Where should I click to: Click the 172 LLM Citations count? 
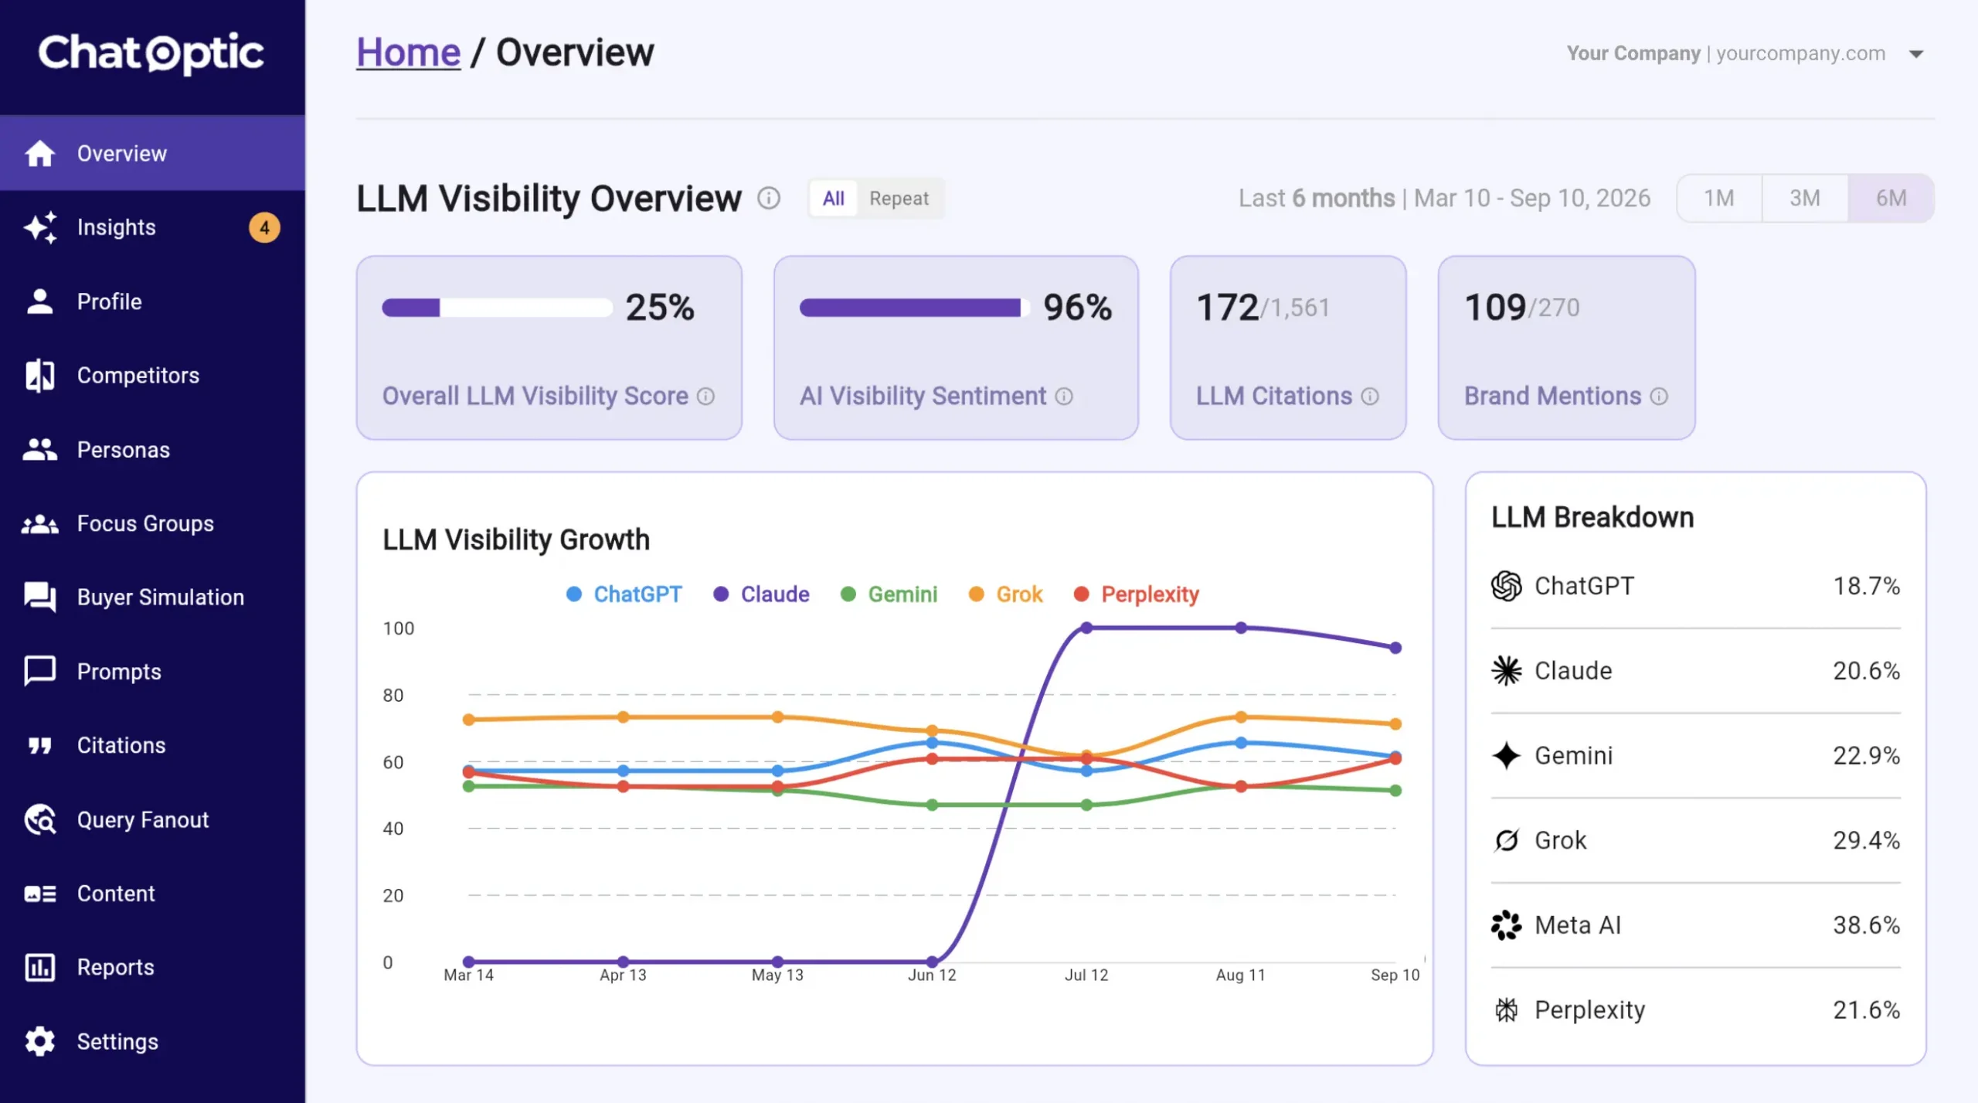tap(1227, 308)
